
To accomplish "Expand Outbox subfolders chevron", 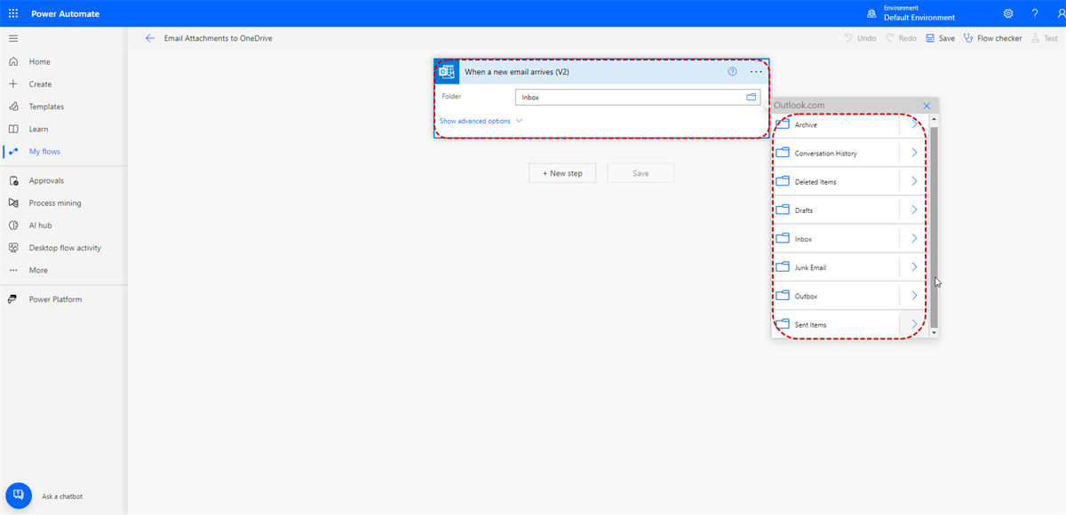I will tap(914, 296).
